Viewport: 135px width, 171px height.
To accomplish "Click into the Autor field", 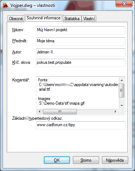I will [x=80, y=52].
